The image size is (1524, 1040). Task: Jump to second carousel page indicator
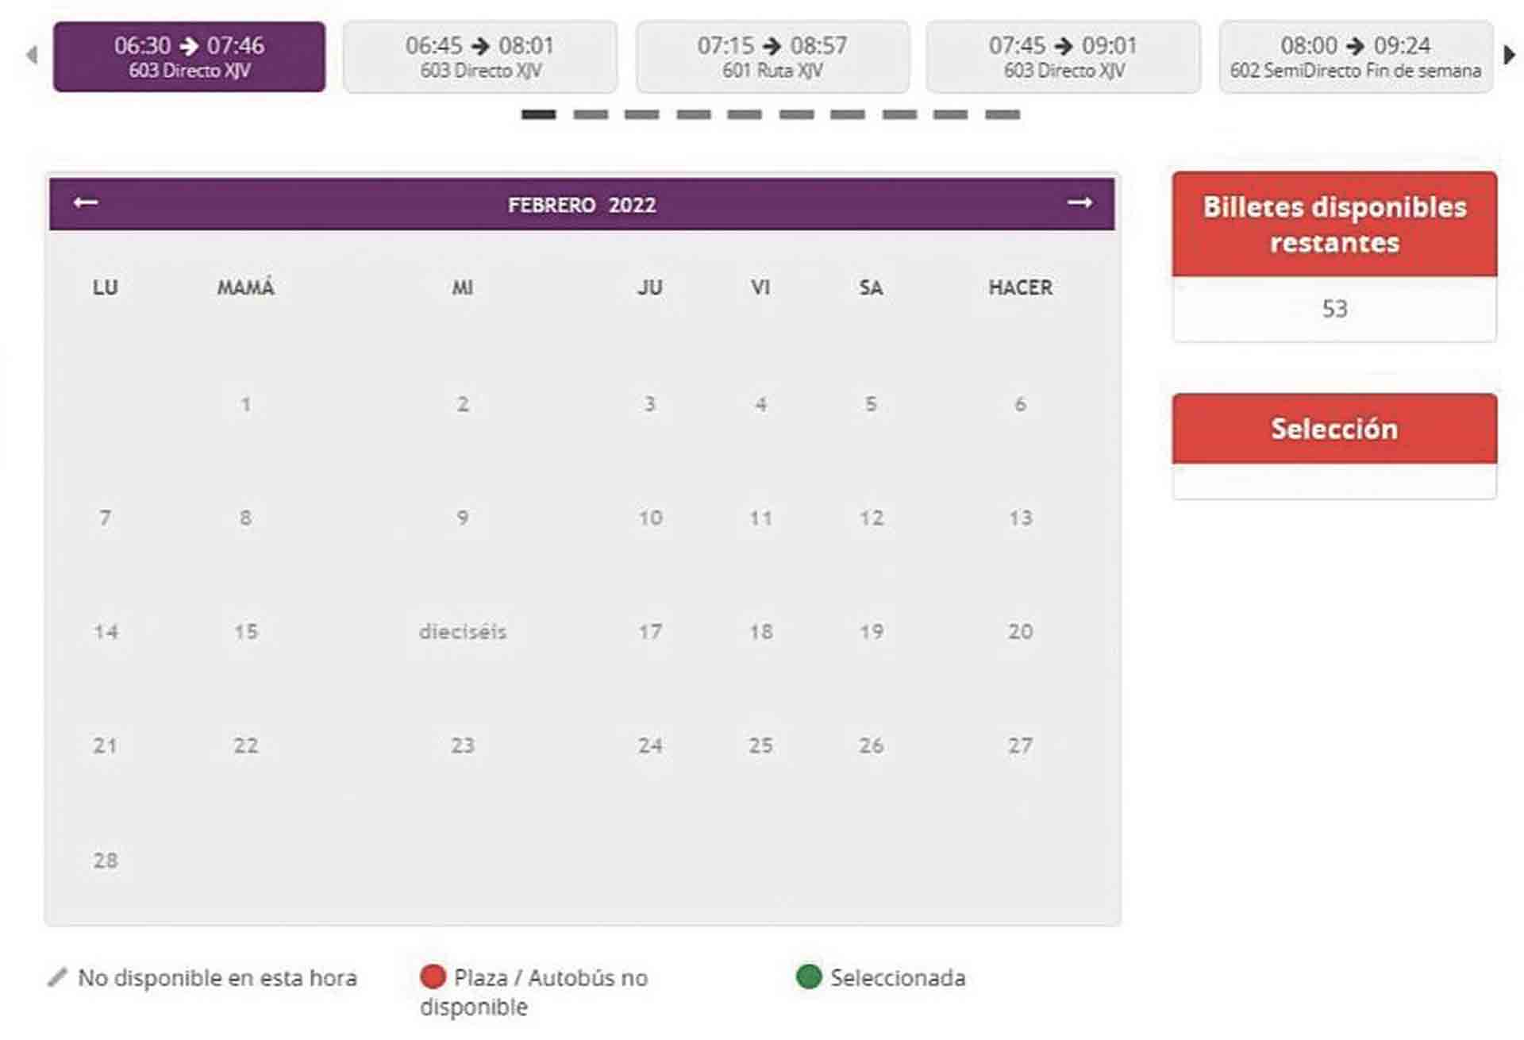click(x=591, y=115)
